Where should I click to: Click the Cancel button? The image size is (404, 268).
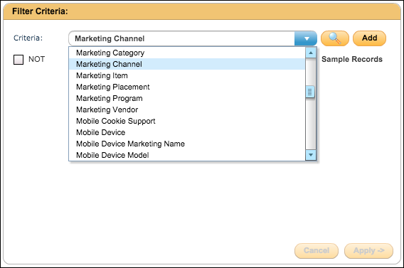317,250
